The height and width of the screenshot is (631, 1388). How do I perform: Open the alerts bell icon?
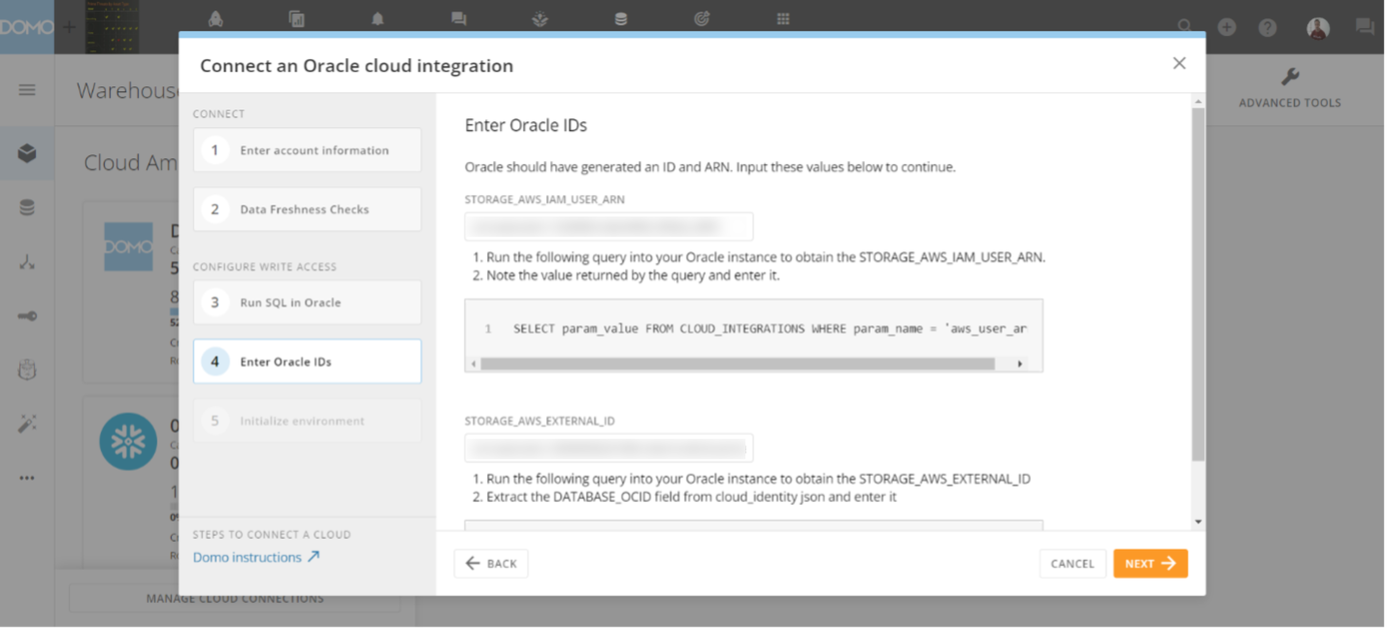click(378, 19)
